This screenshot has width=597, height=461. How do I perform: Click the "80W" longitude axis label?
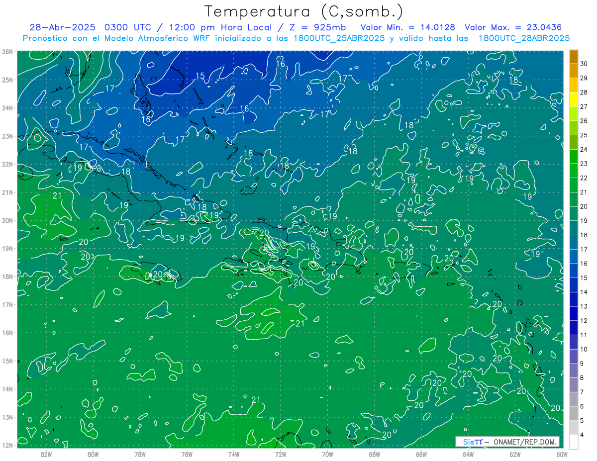click(93, 454)
